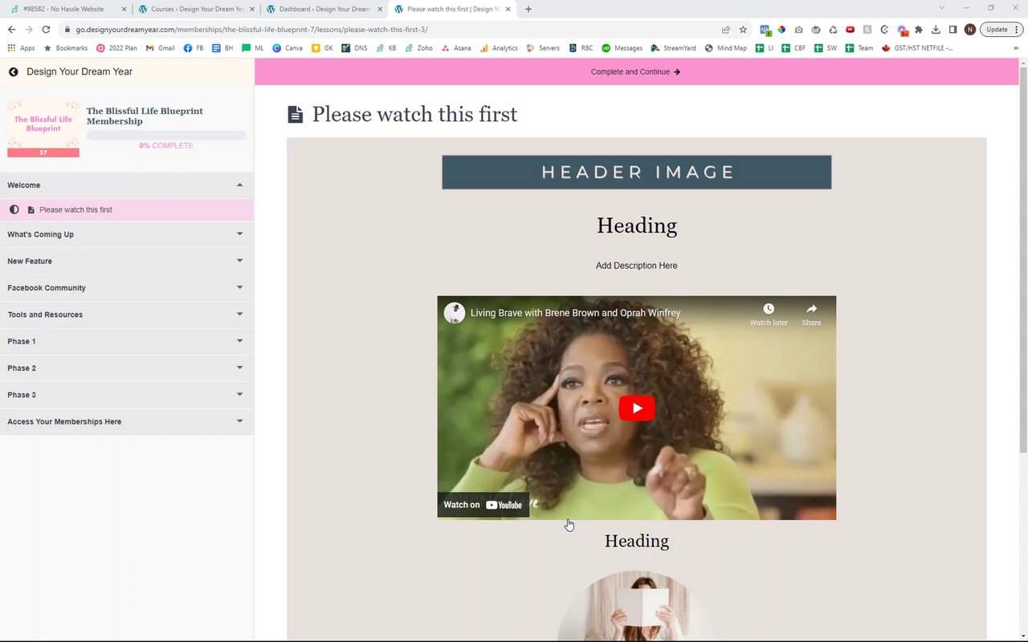Open the Apps grid shortcut
The height and width of the screenshot is (642, 1028).
click(x=21, y=48)
